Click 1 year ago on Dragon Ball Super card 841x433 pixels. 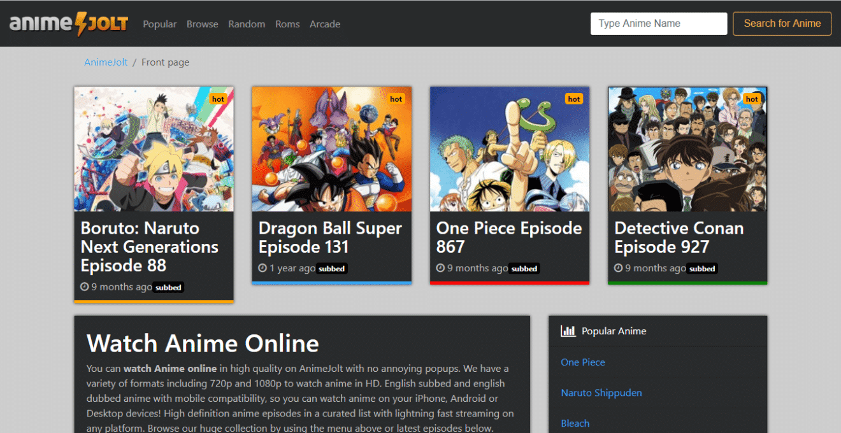(292, 268)
